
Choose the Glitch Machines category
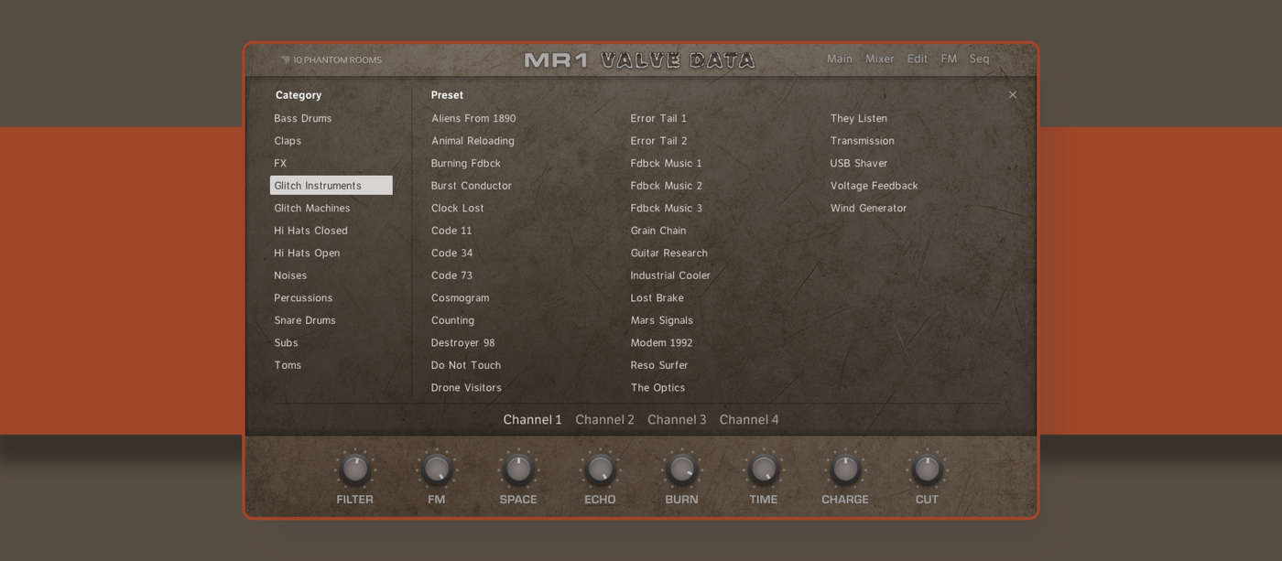pyautogui.click(x=312, y=209)
